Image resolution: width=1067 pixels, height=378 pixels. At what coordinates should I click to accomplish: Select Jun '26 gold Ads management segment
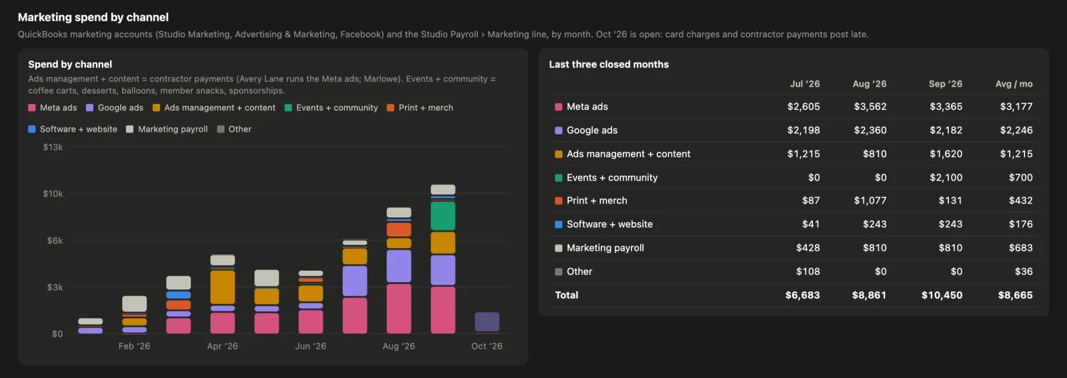click(311, 293)
